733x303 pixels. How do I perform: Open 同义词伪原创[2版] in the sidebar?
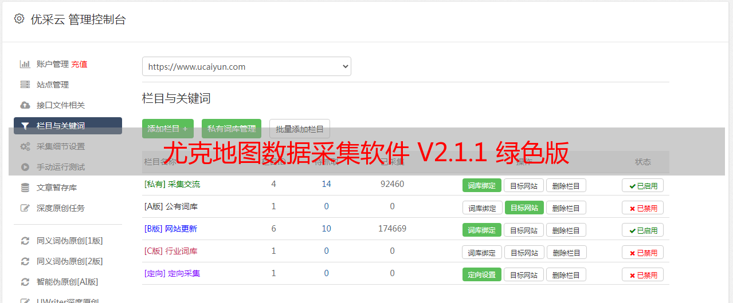[x=70, y=261]
